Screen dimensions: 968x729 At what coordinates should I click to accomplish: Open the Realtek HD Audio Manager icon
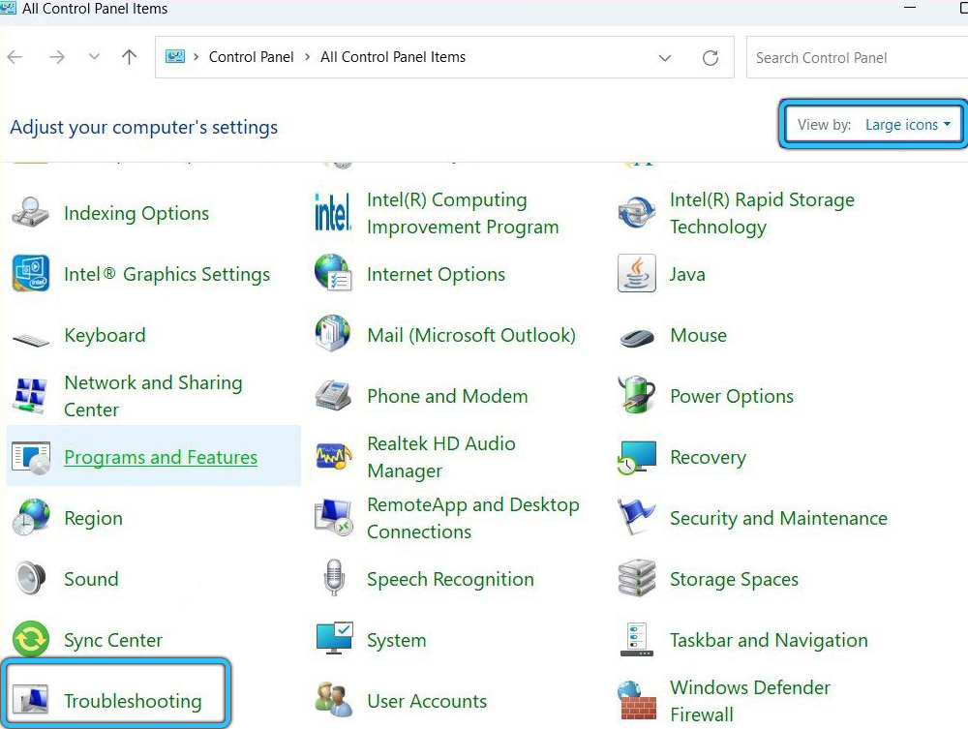pyautogui.click(x=333, y=457)
